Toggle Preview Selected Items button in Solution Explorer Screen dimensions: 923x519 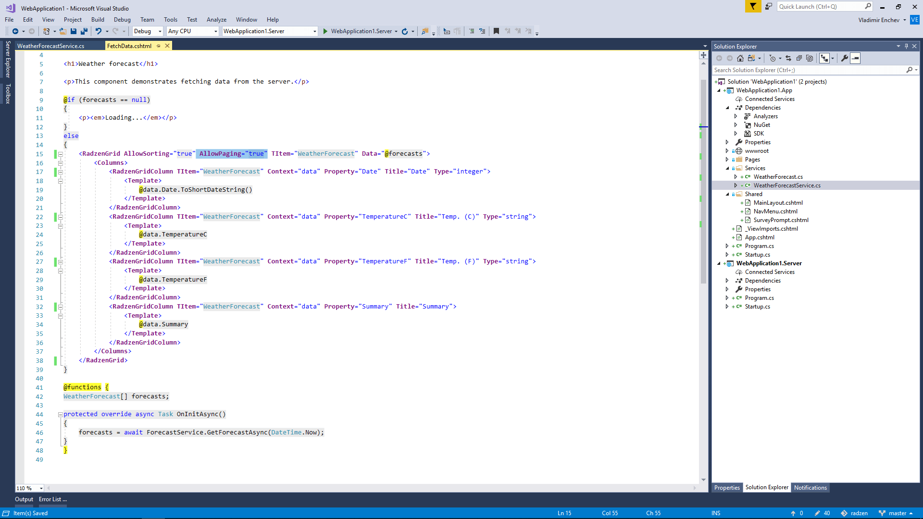[x=855, y=58]
